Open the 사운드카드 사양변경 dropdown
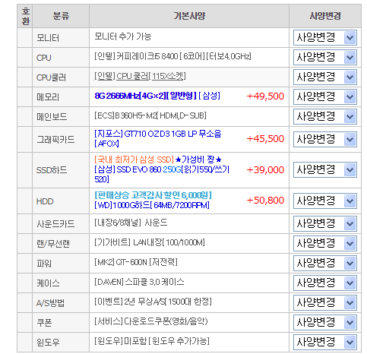Screen dimensions: 367x354 pyautogui.click(x=325, y=223)
